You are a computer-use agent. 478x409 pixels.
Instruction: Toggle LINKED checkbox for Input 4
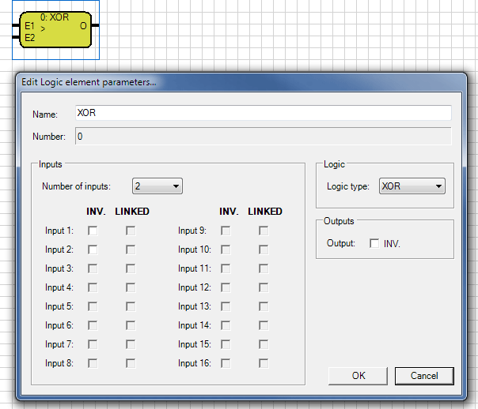coord(131,287)
